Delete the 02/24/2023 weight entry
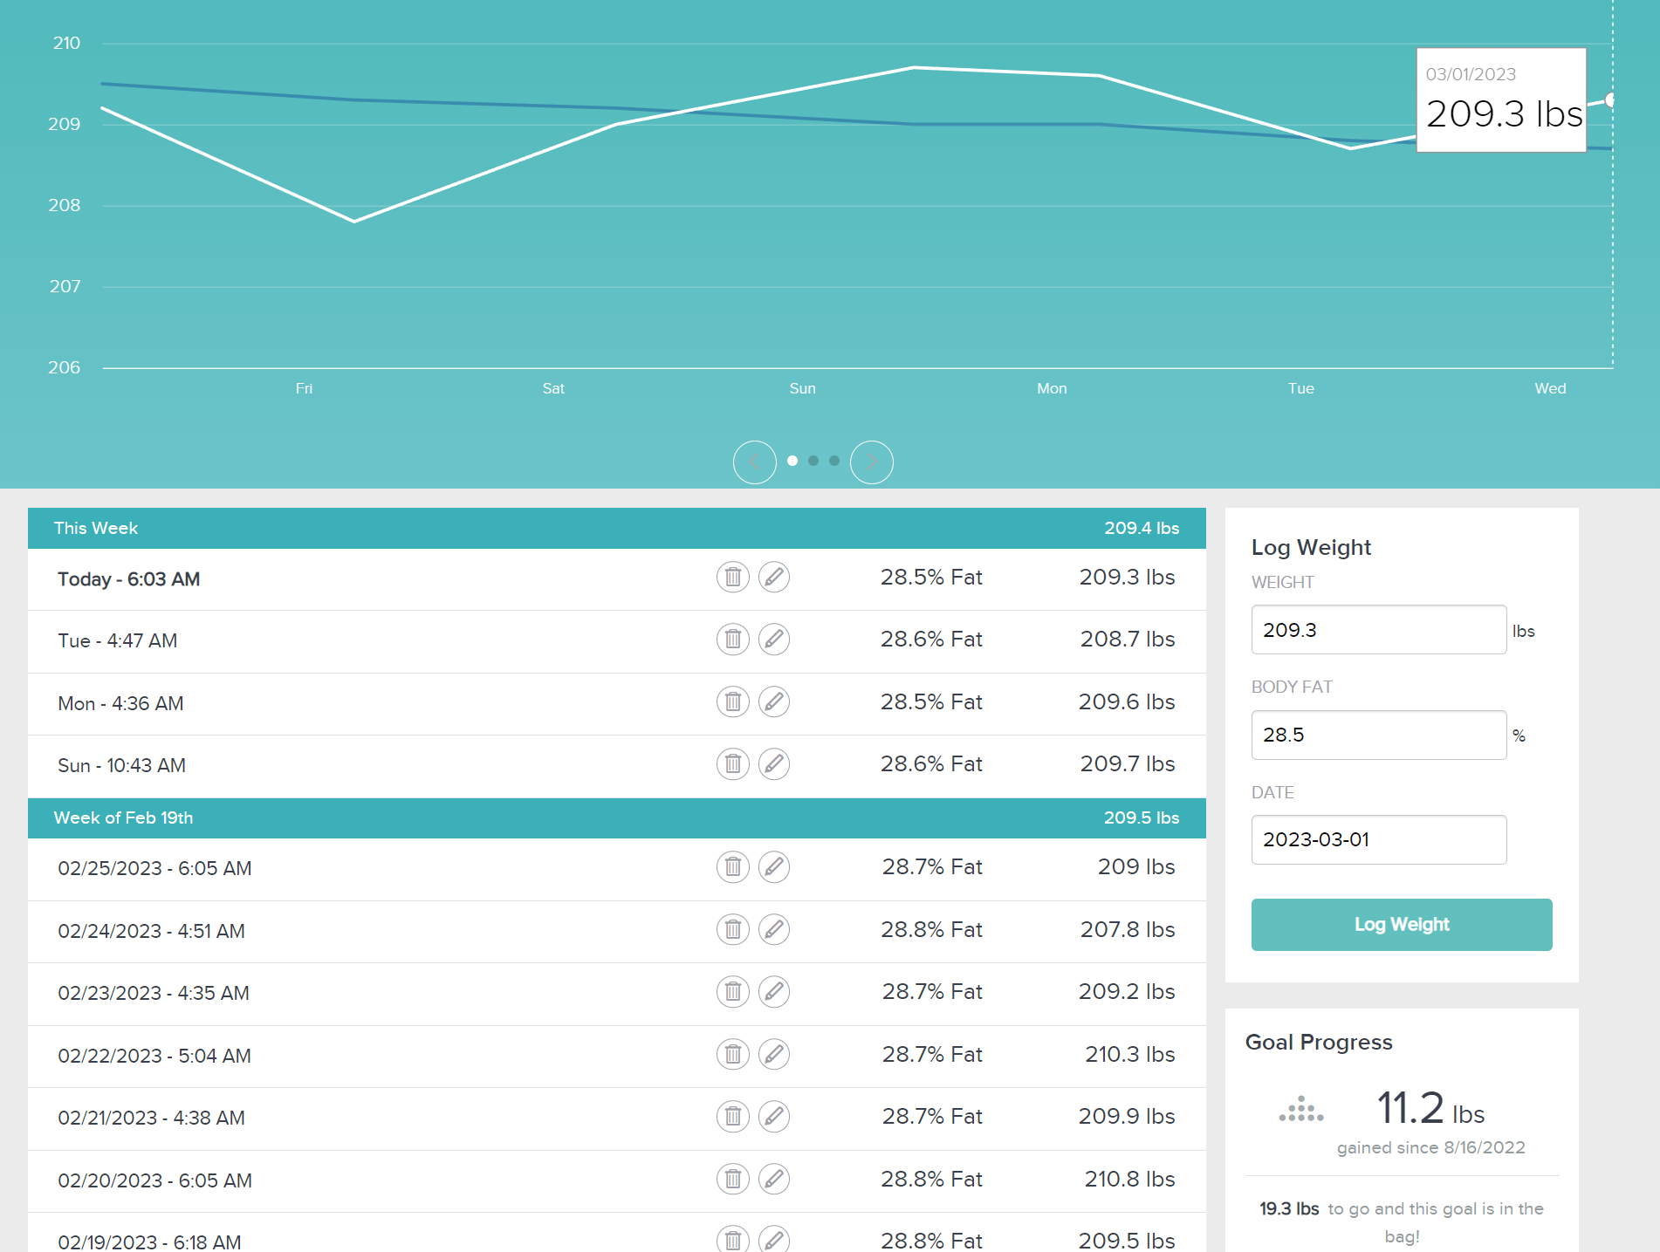This screenshot has height=1252, width=1660. tap(732, 930)
